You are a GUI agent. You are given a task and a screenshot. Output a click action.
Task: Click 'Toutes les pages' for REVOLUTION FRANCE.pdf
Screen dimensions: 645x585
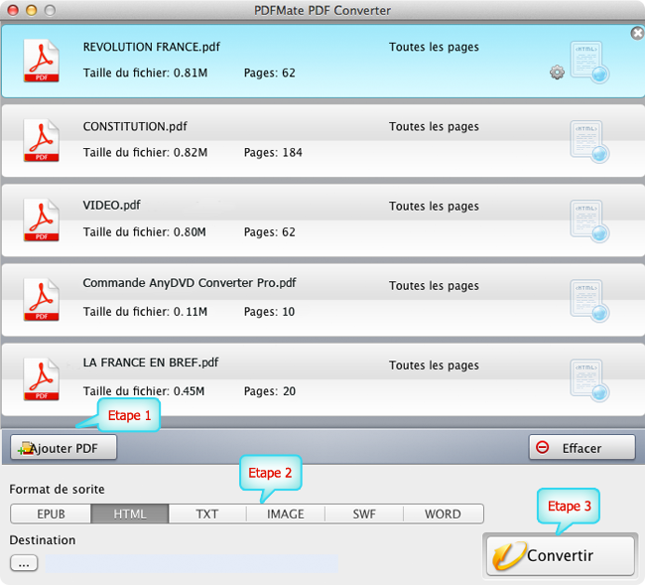(434, 47)
